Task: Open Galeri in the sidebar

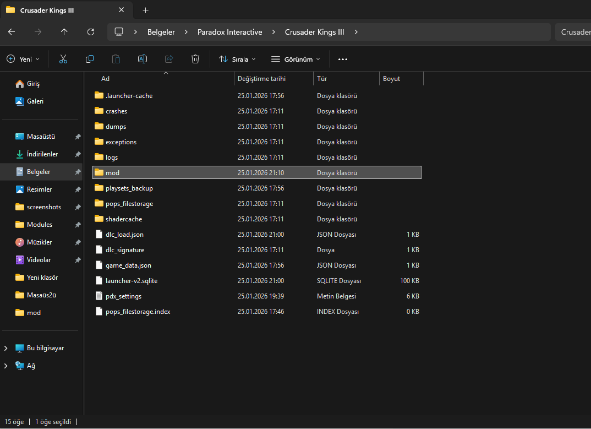Action: click(41, 101)
